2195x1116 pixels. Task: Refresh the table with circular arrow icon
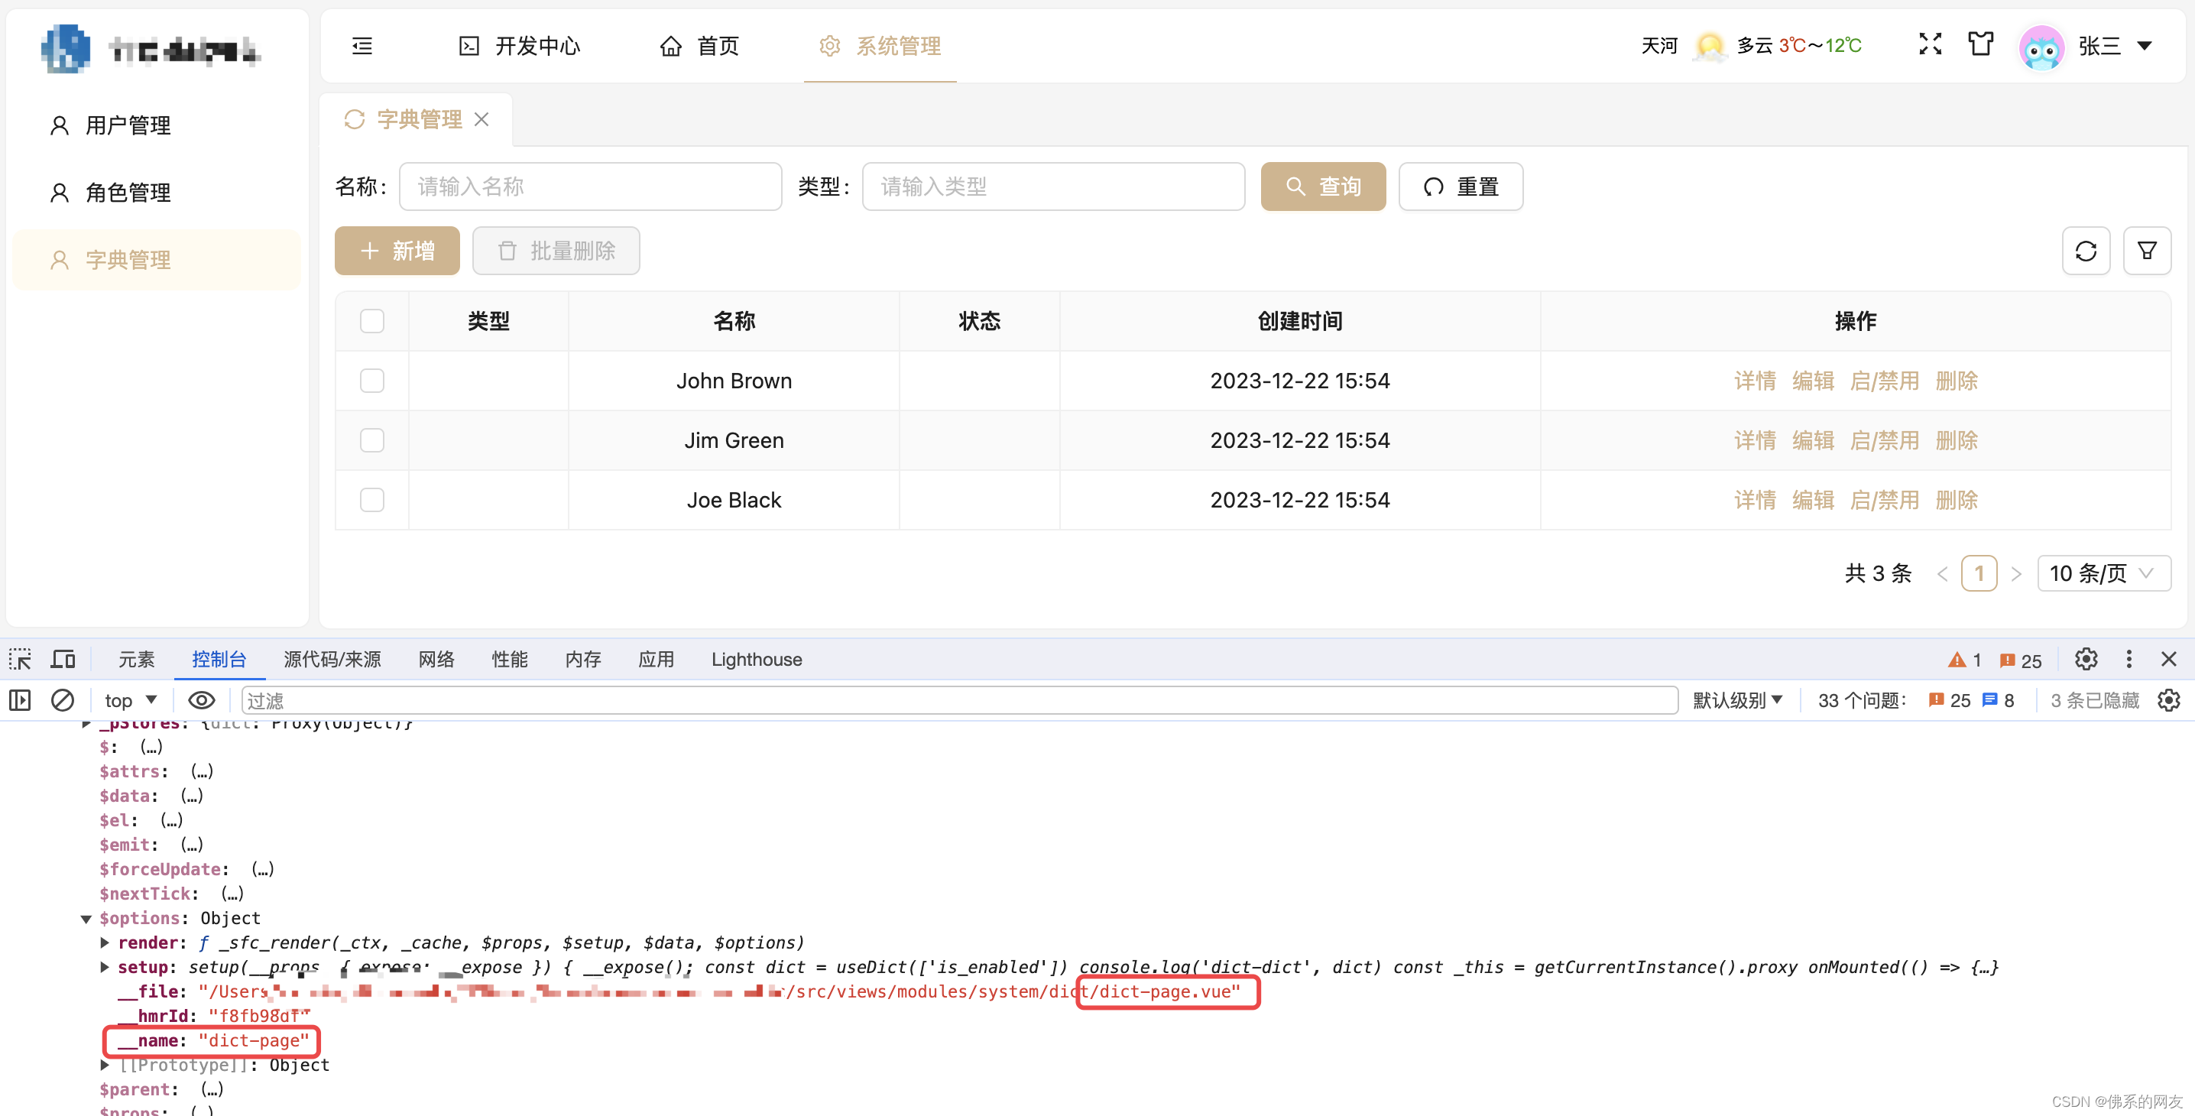pyautogui.click(x=2085, y=251)
